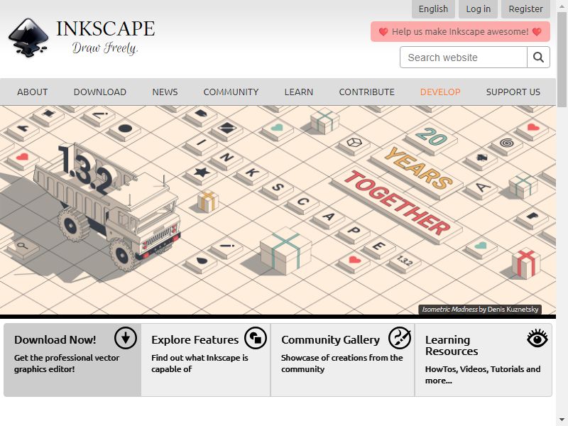Click the Search website input field
The image size is (568, 426).
[464, 58]
